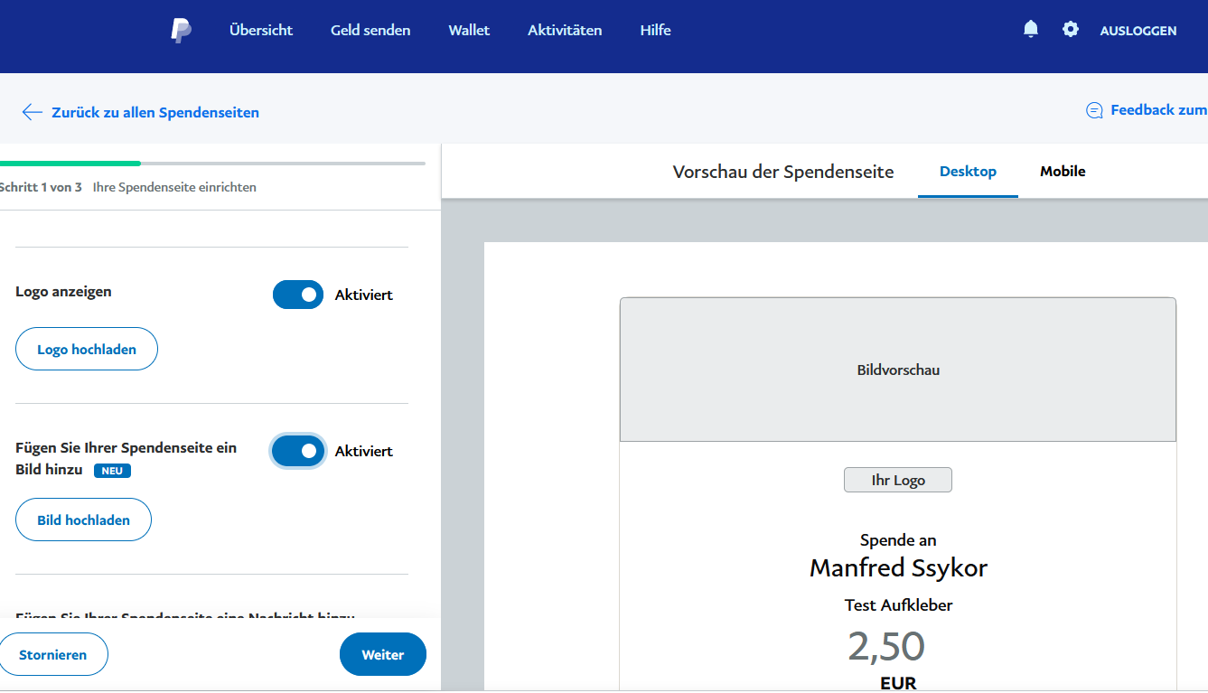Log out via the AUSLOGGEN link

[1138, 31]
